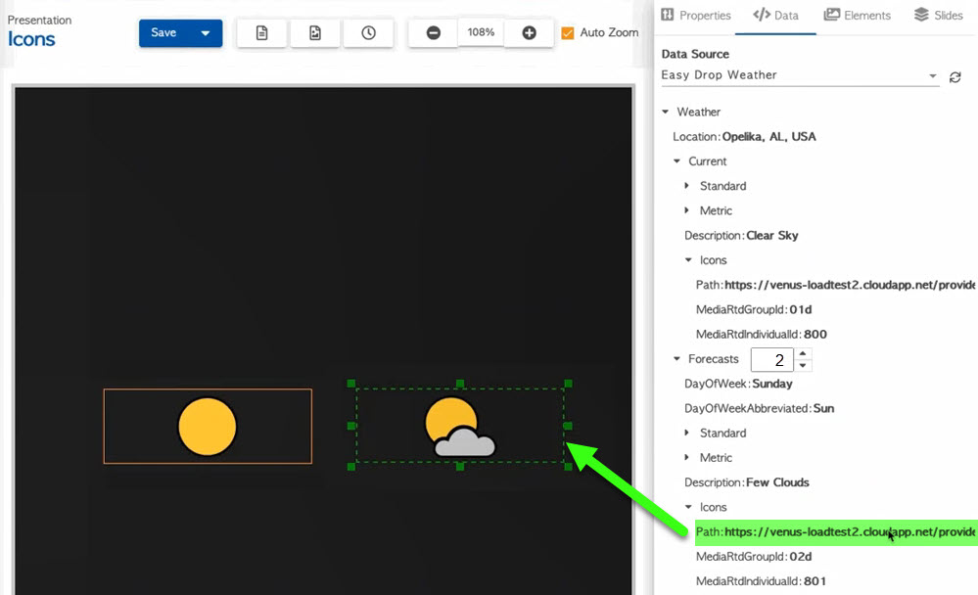Screen dimensions: 978x595
Task: Collapse the Weather tree node
Action: tap(666, 113)
